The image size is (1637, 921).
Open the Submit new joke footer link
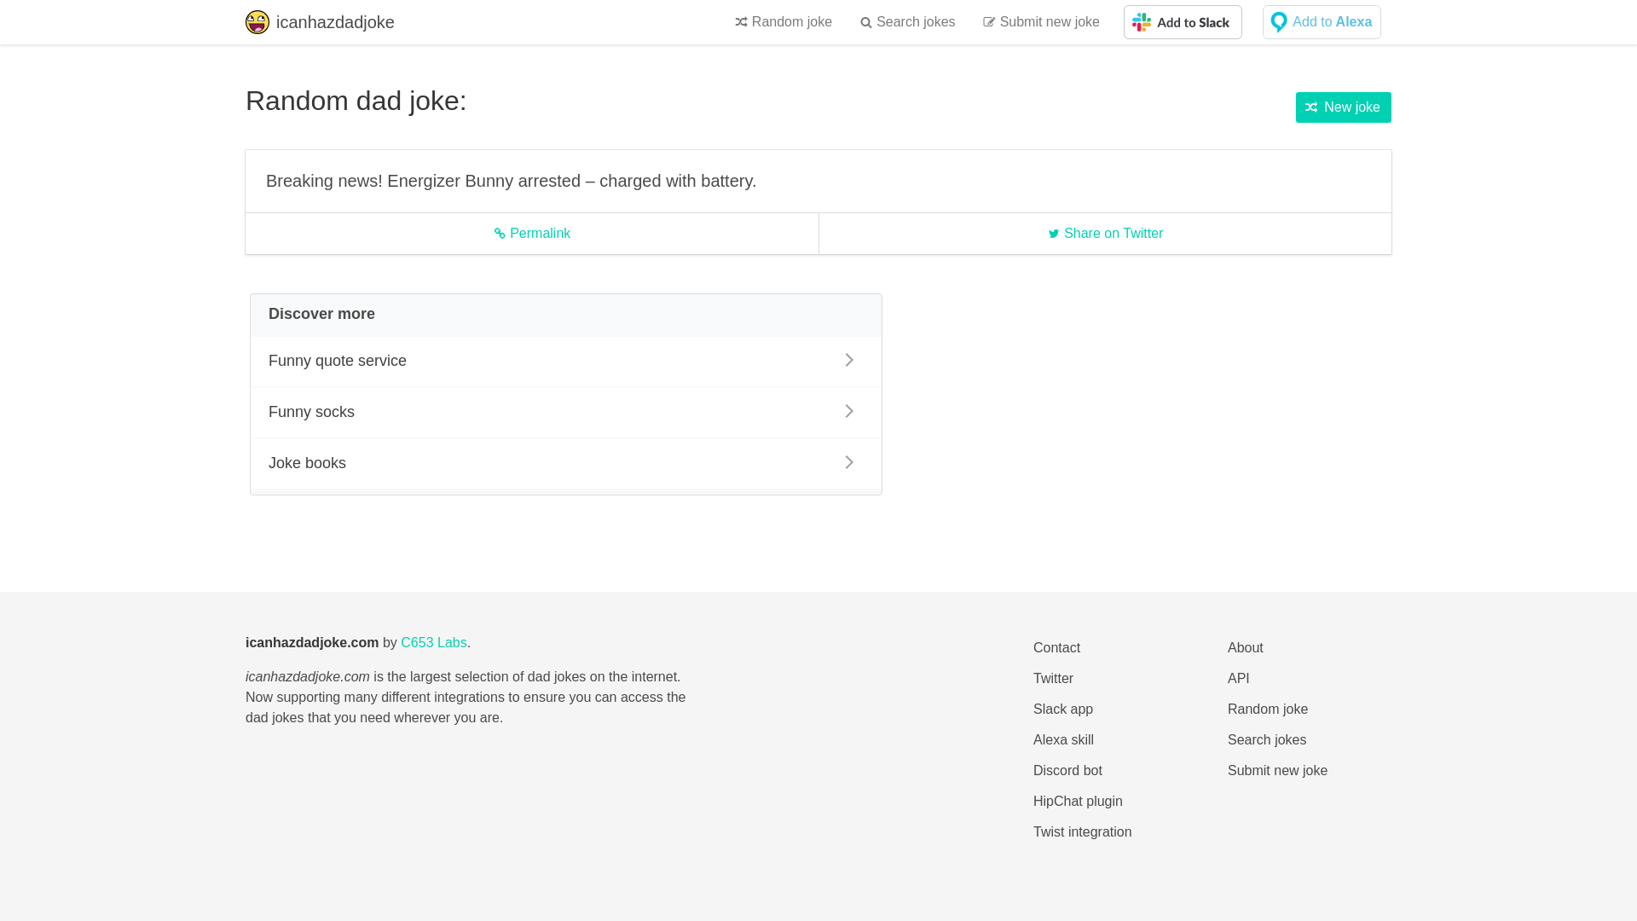click(1277, 771)
